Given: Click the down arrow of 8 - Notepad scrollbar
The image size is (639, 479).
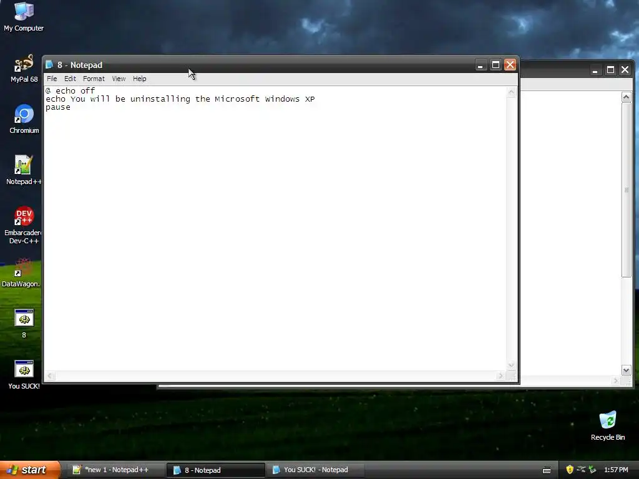Looking at the screenshot, I should click(511, 365).
